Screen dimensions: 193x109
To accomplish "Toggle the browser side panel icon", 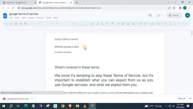I will tap(180, 8).
